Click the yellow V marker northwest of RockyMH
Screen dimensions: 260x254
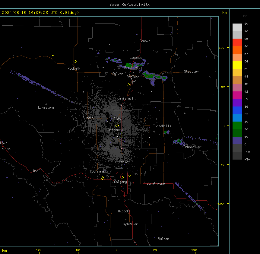click(x=53, y=56)
